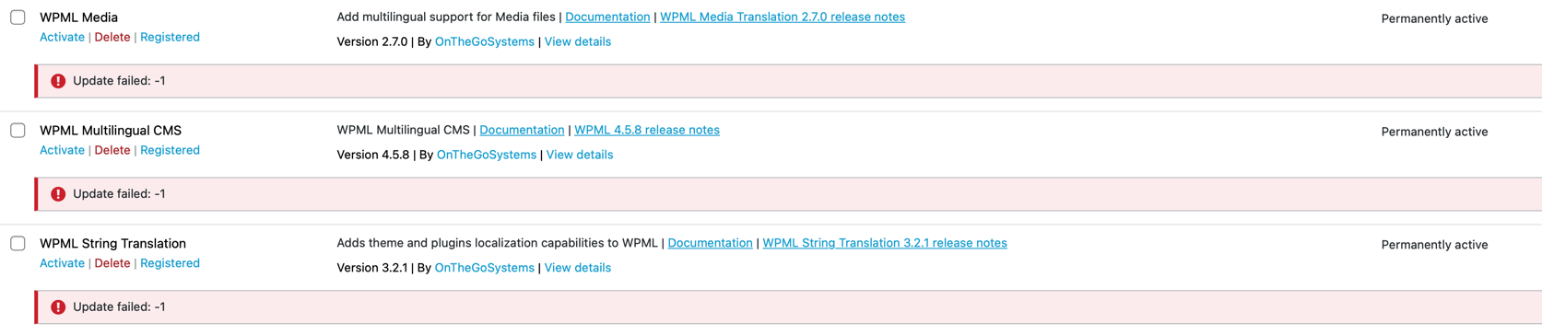Click the error icon under WPML Multilingual CMS
The height and width of the screenshot is (335, 1542).
pyautogui.click(x=58, y=194)
